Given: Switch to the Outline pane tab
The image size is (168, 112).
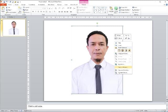Looking at the screenshot, I should (11, 17).
